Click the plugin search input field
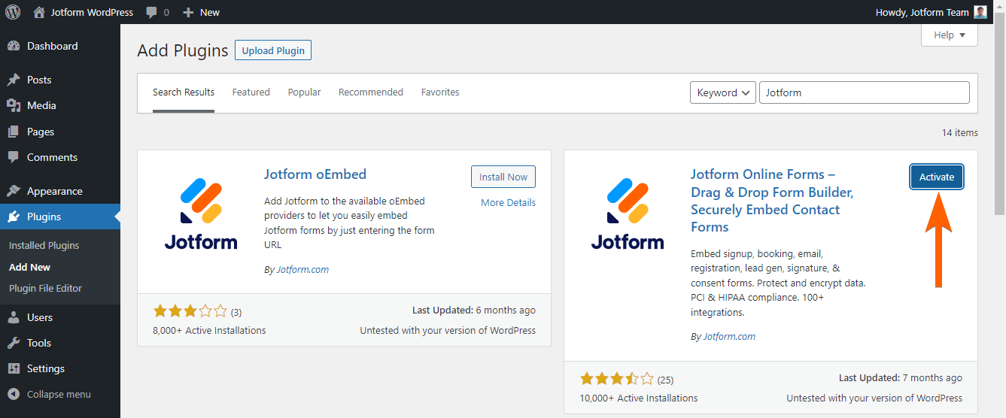The width and height of the screenshot is (1006, 418). 864,92
